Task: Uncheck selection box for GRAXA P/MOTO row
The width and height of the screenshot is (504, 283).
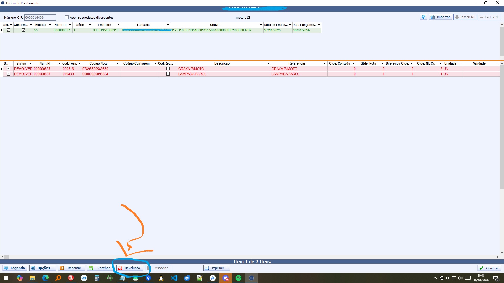Action: (8, 69)
